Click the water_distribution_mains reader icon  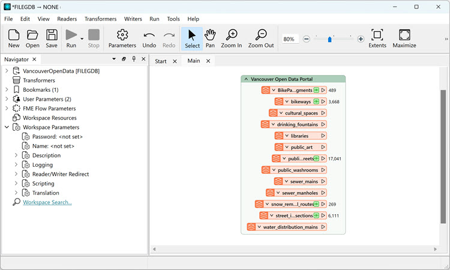[251, 227]
